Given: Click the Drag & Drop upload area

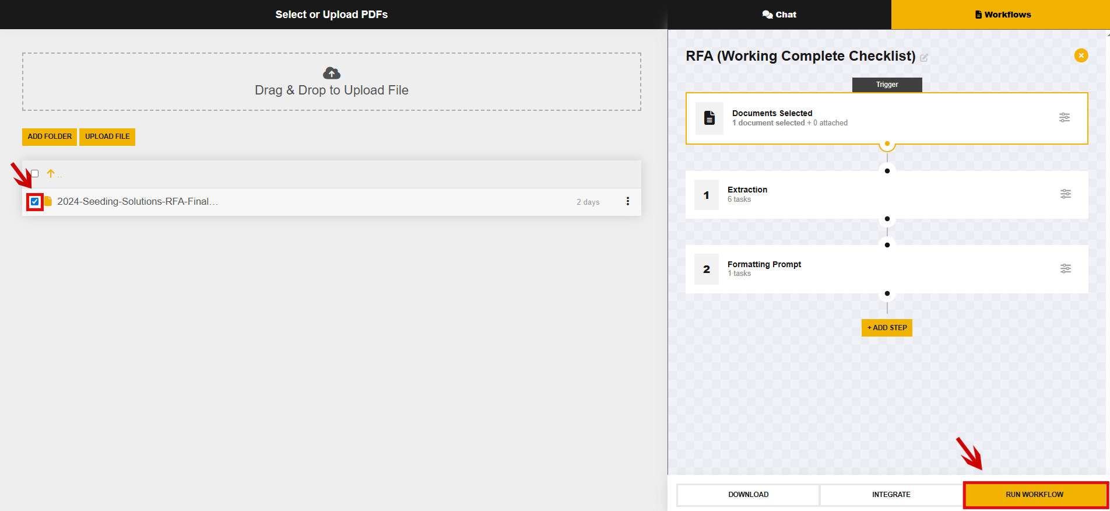Looking at the screenshot, I should coord(331,90).
